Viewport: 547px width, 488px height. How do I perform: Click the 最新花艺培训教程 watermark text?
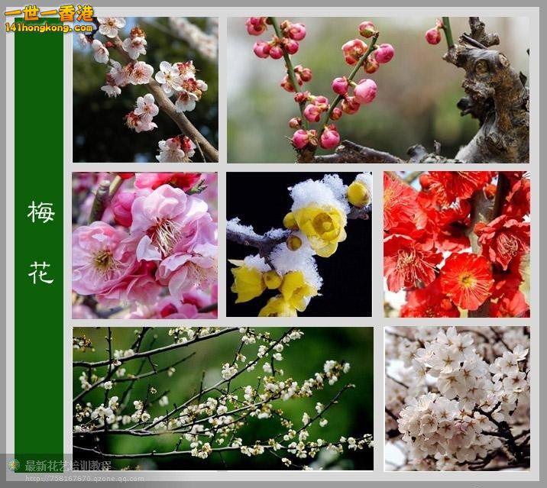click(x=69, y=465)
